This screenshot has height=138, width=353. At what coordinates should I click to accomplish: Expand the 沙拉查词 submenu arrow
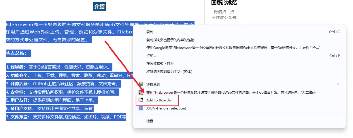click(x=338, y=84)
